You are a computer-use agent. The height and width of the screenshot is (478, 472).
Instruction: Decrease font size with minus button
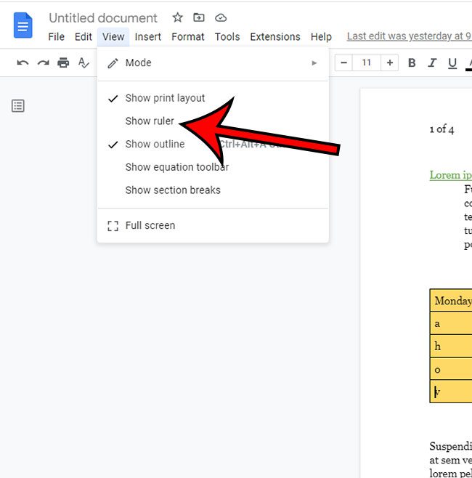coord(343,63)
